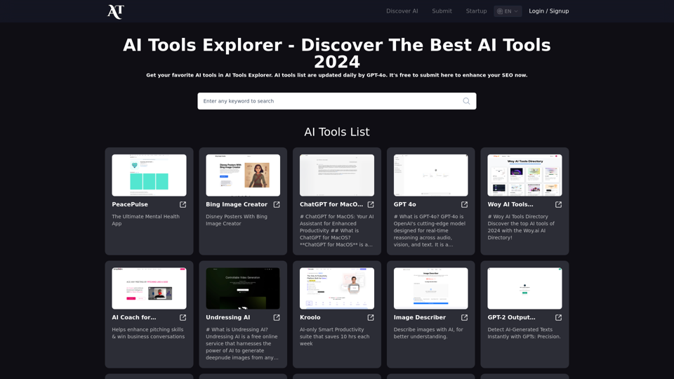Image resolution: width=674 pixels, height=379 pixels.
Task: Click 'Detect AI-Generated Texts Instantly' description
Action: (x=524, y=333)
